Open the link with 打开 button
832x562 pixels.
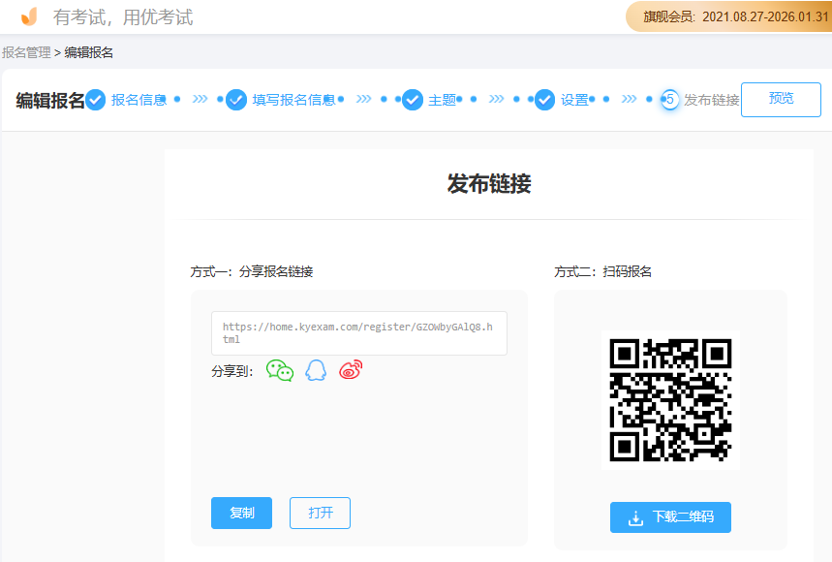click(320, 513)
